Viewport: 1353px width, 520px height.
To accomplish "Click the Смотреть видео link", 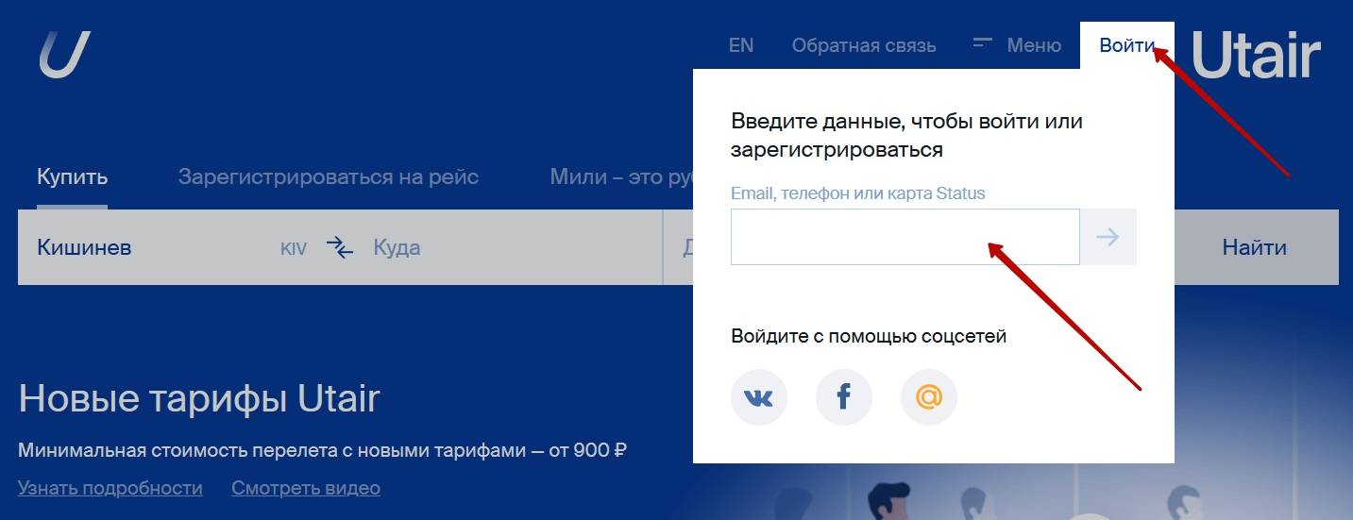I will [x=305, y=488].
